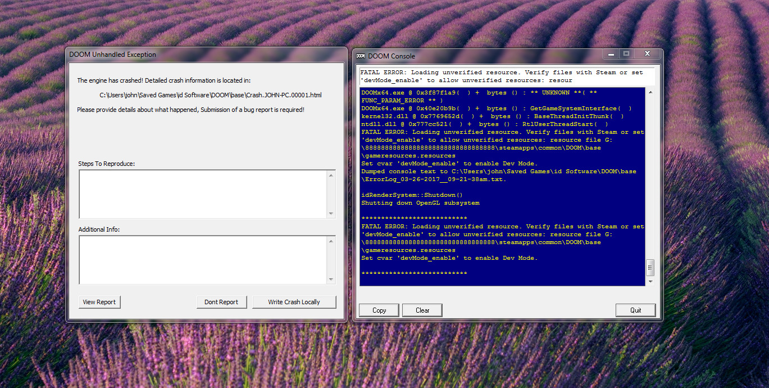This screenshot has height=388, width=769.
Task: Click the last "Set cvar 'devMode_enable'" line
Action: (x=449, y=258)
